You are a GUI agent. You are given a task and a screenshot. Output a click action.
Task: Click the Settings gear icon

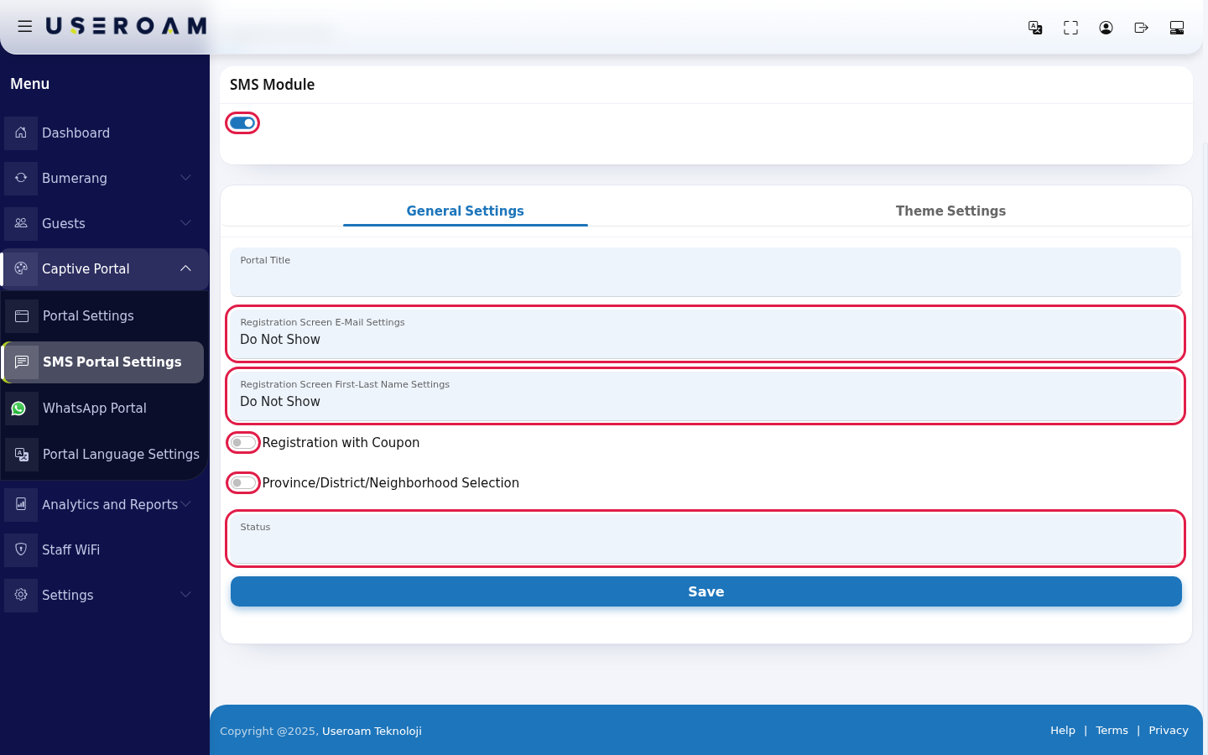[21, 595]
